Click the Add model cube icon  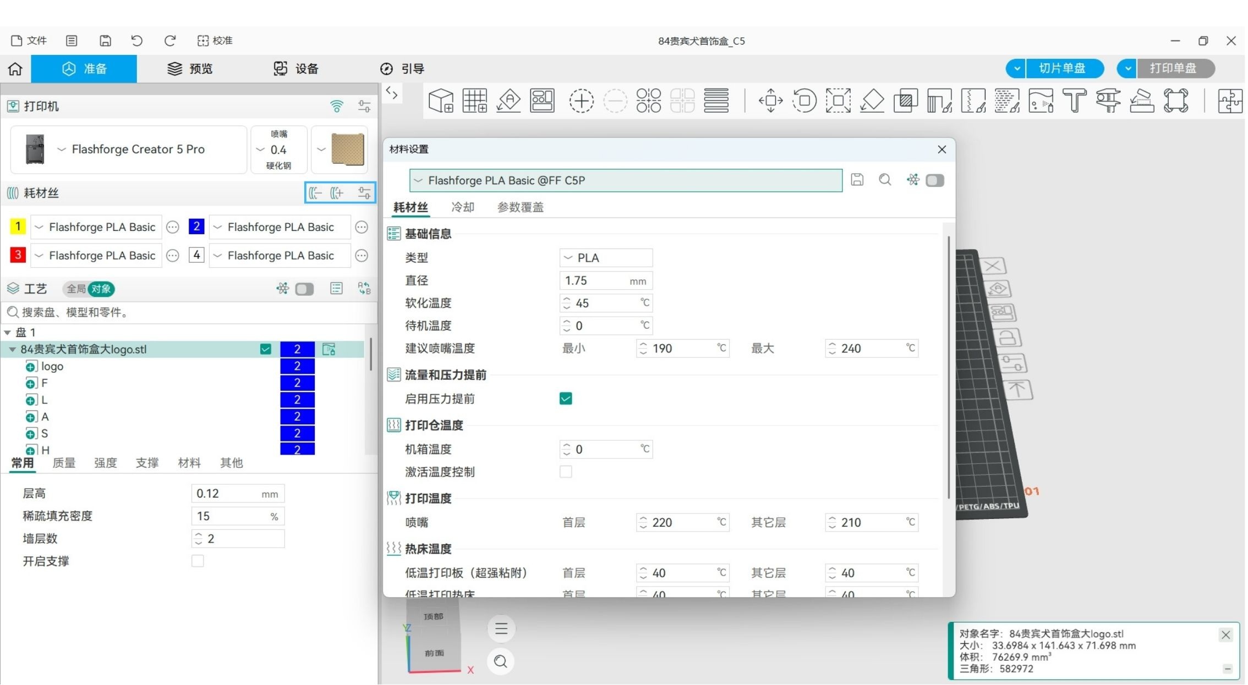pyautogui.click(x=441, y=101)
